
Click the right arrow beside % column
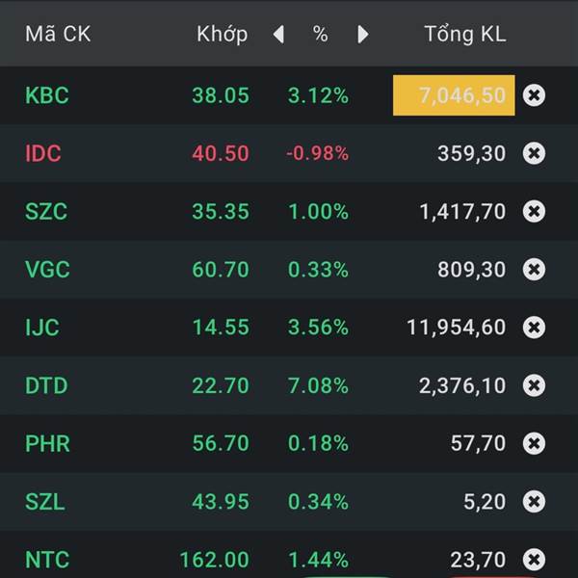[363, 35]
